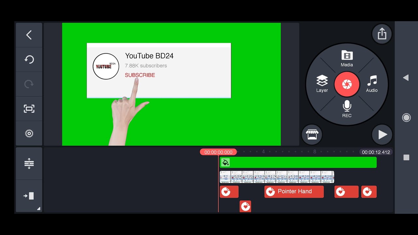Viewport: 418px width, 235px height.
Task: Open the Media browser
Action: [347, 59]
